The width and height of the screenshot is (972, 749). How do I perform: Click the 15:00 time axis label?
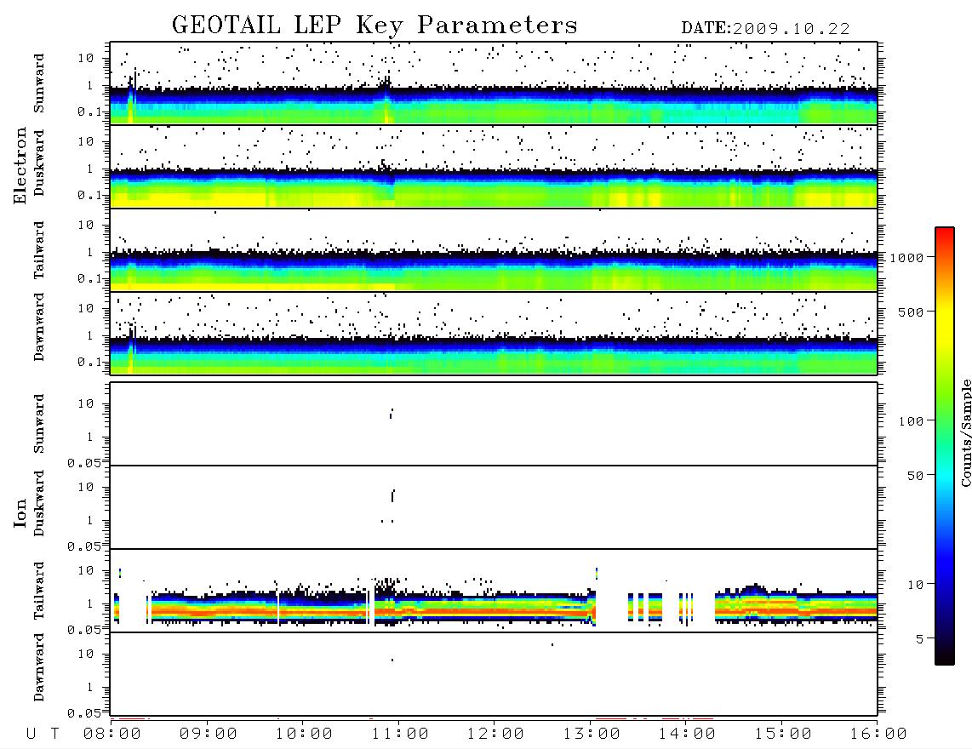click(783, 734)
